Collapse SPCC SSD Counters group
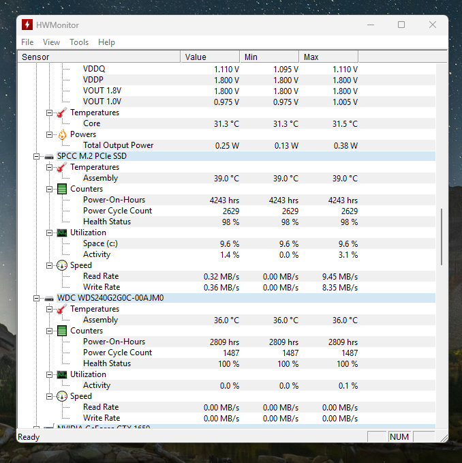 (49, 190)
